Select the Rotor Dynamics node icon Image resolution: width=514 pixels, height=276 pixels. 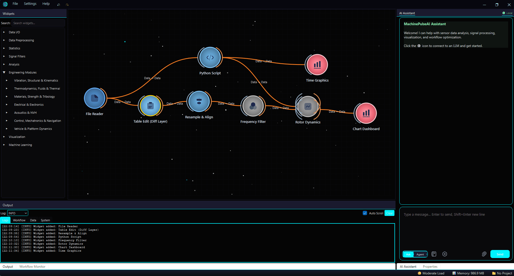[308, 106]
